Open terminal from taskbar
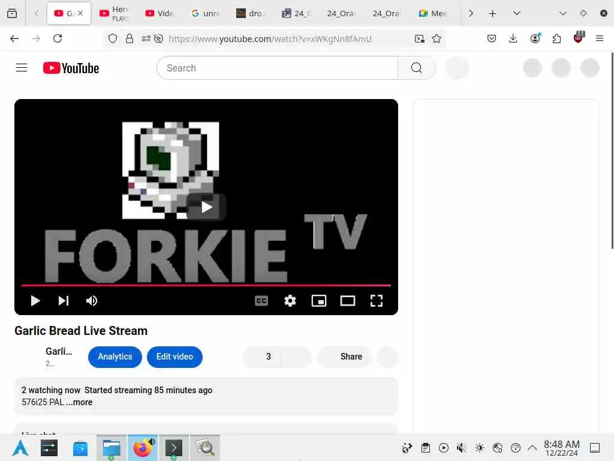Screen dimensions: 614x461 [174, 448]
